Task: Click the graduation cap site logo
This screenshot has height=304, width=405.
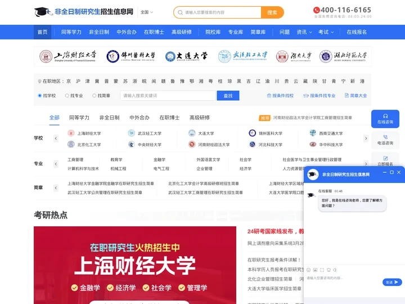Action: (x=43, y=12)
